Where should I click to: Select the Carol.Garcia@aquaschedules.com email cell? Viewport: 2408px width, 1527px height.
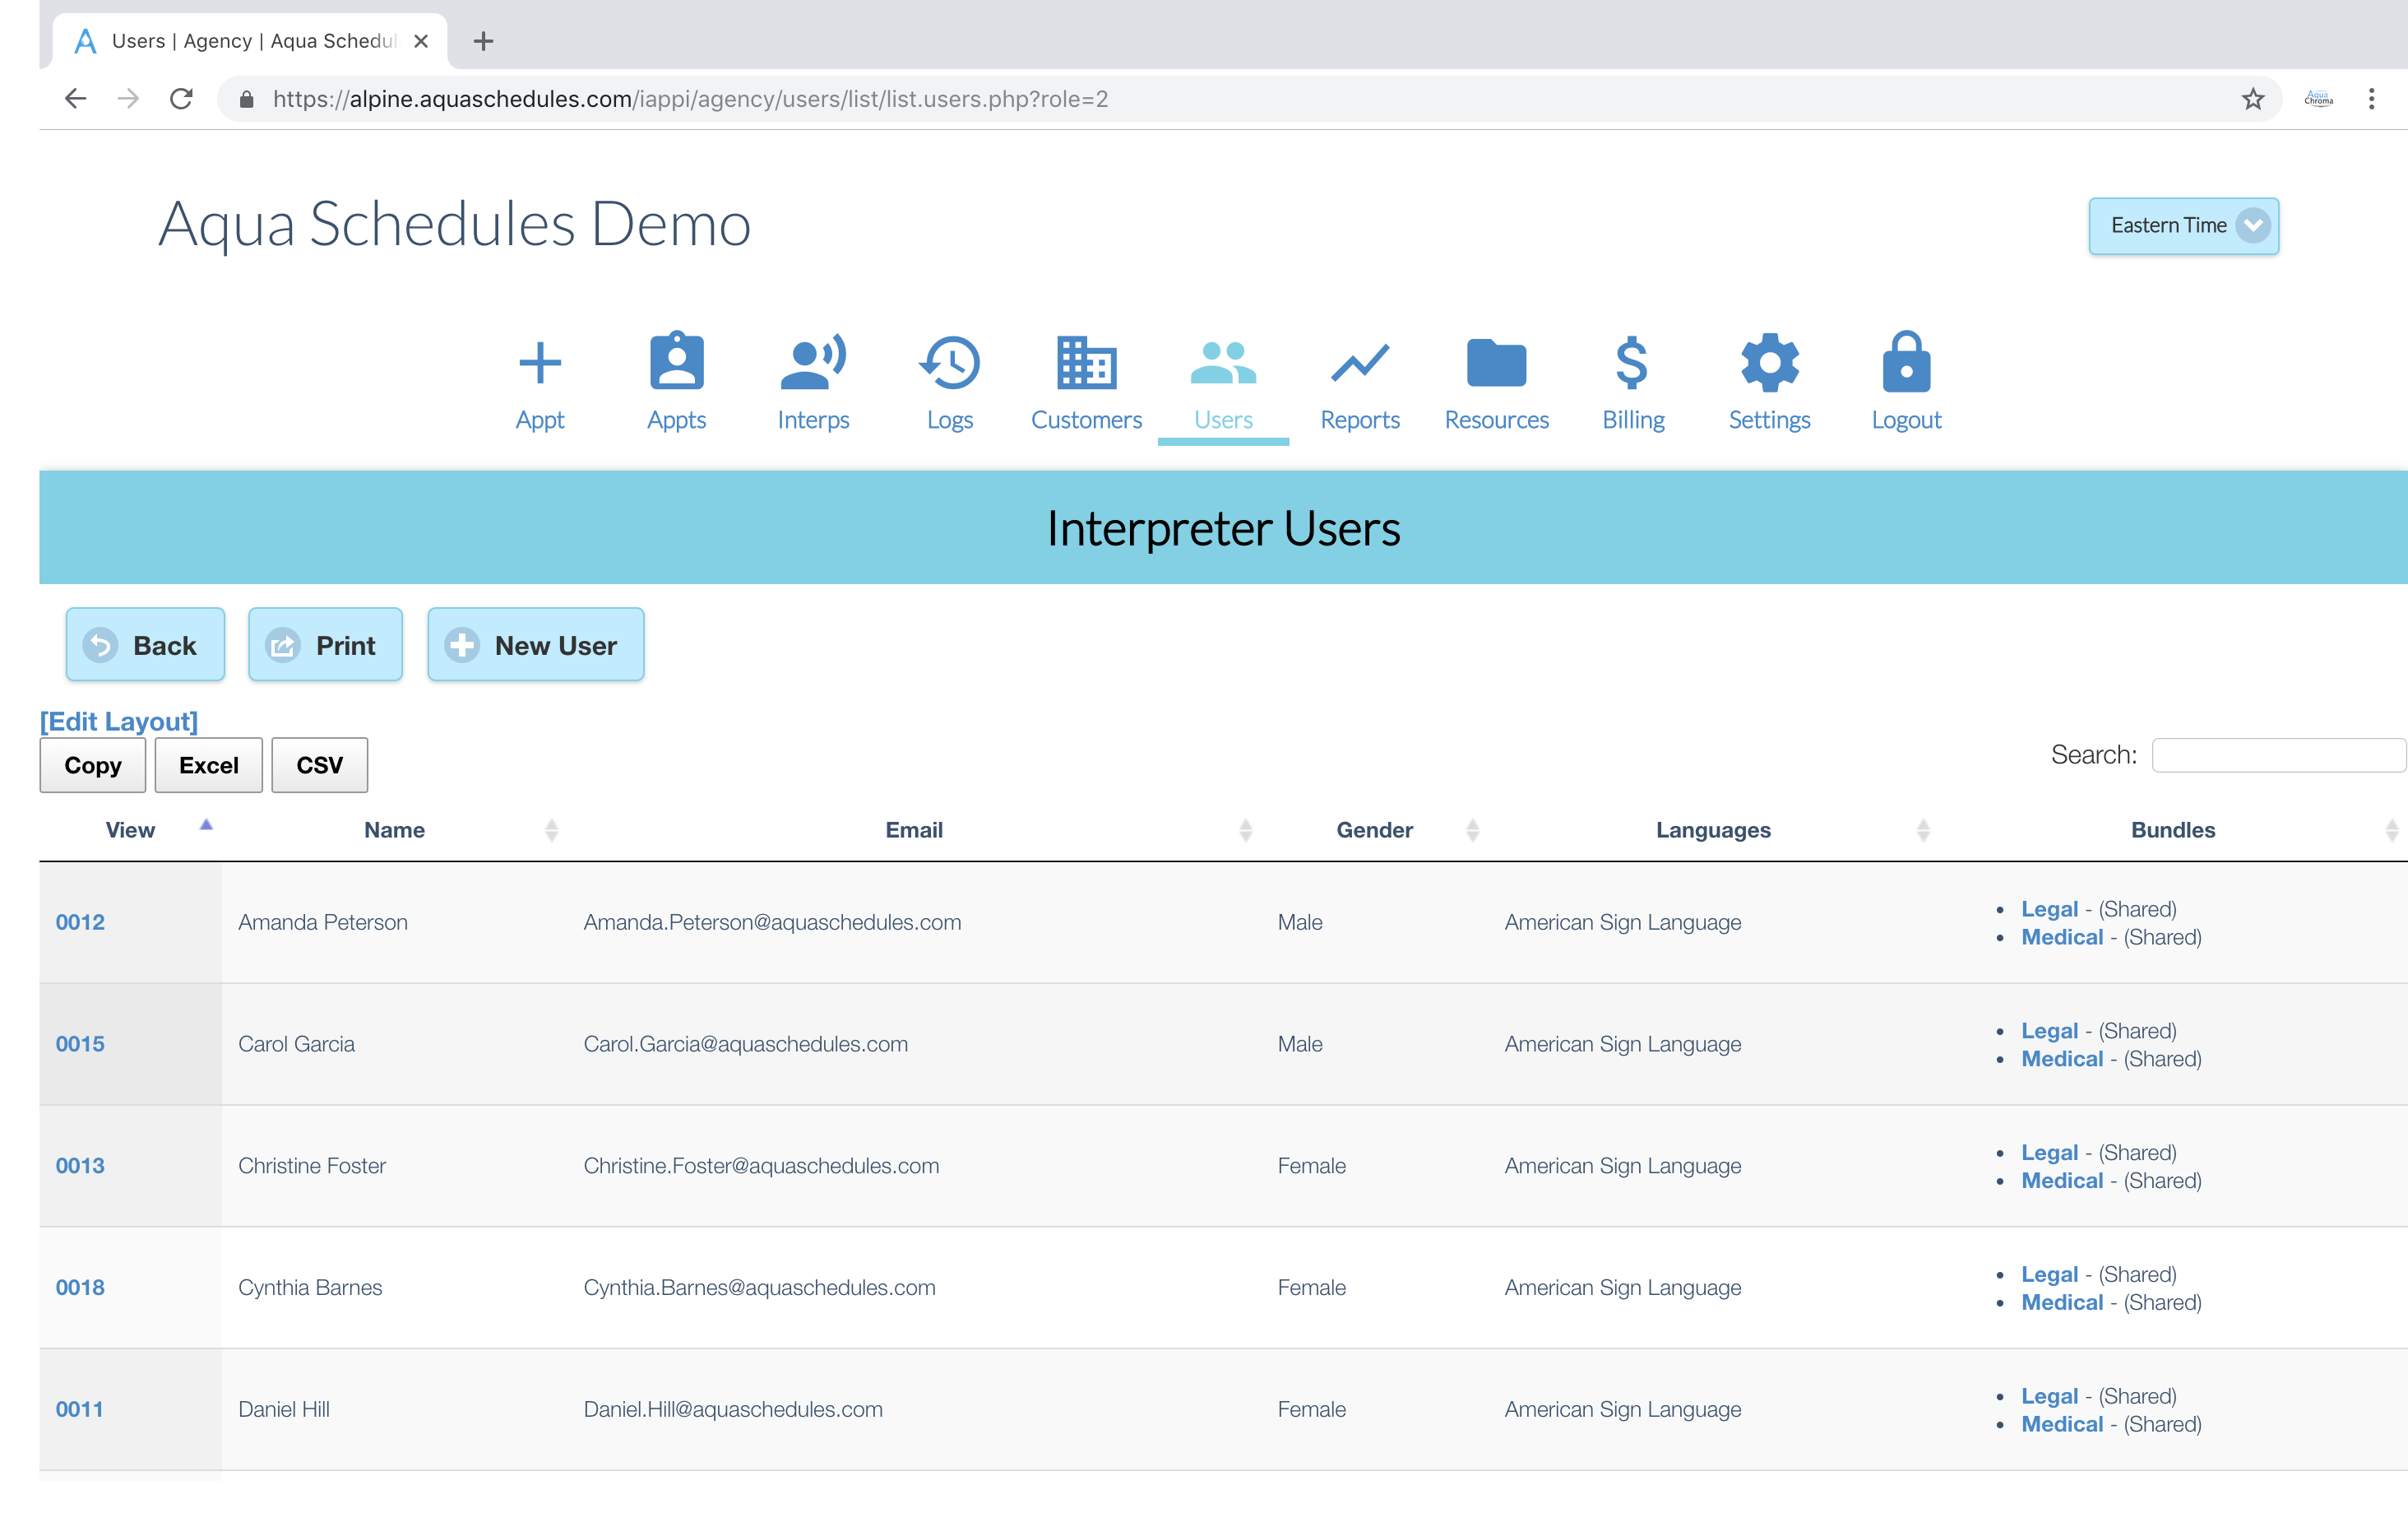746,1044
